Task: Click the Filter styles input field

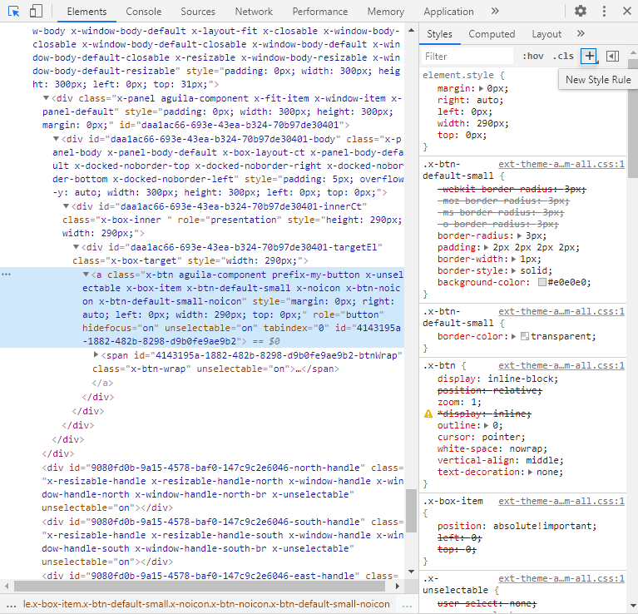Action: point(467,56)
